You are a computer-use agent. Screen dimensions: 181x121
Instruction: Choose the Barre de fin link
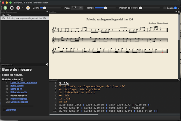click(x=16, y=89)
